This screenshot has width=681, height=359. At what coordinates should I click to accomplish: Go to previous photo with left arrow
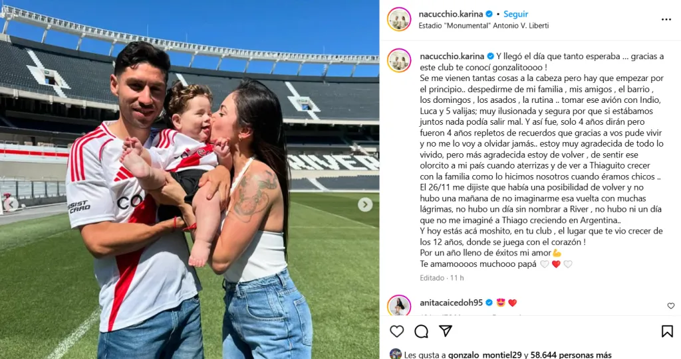(x=11, y=204)
